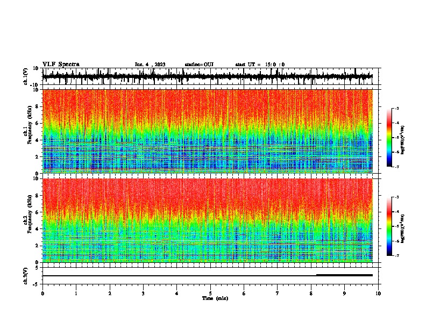Click the "ch.1(V)" waveform axis label
Image resolution: width=426 pixels, height=329 pixels.
point(26,76)
